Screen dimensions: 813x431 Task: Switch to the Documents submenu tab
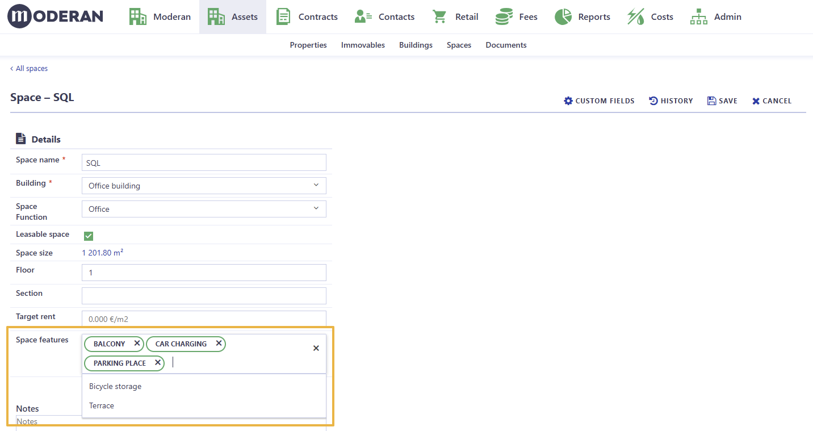[x=506, y=45]
